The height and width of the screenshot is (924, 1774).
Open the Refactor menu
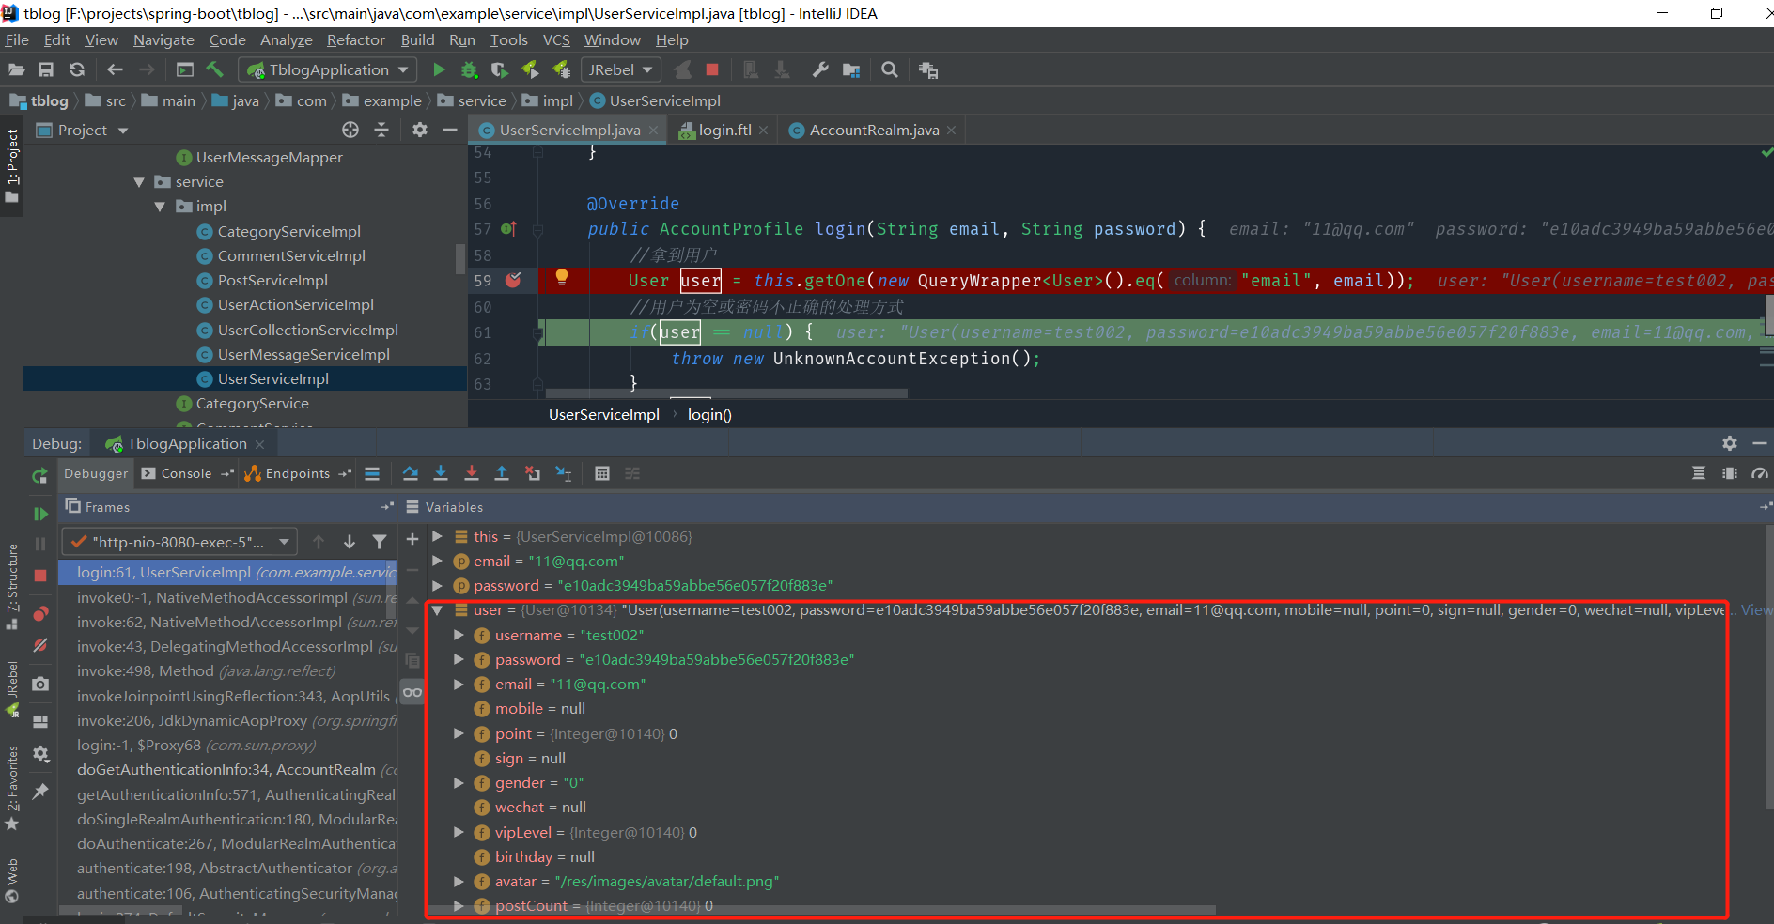pos(356,39)
